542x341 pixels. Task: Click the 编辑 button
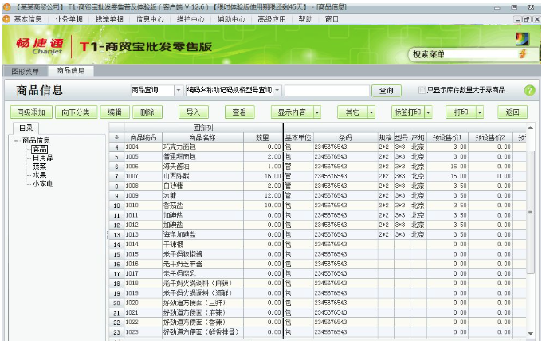click(x=115, y=112)
